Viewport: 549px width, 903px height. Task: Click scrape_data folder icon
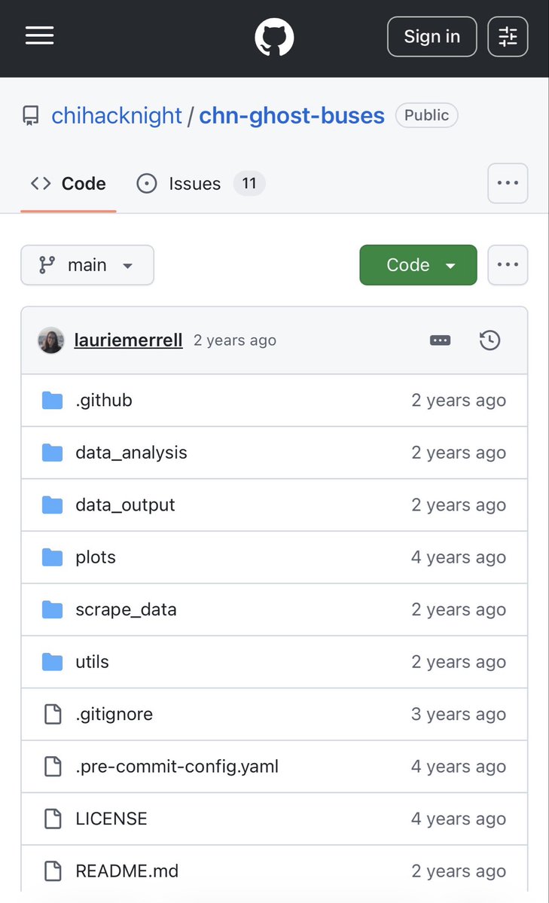pos(53,610)
